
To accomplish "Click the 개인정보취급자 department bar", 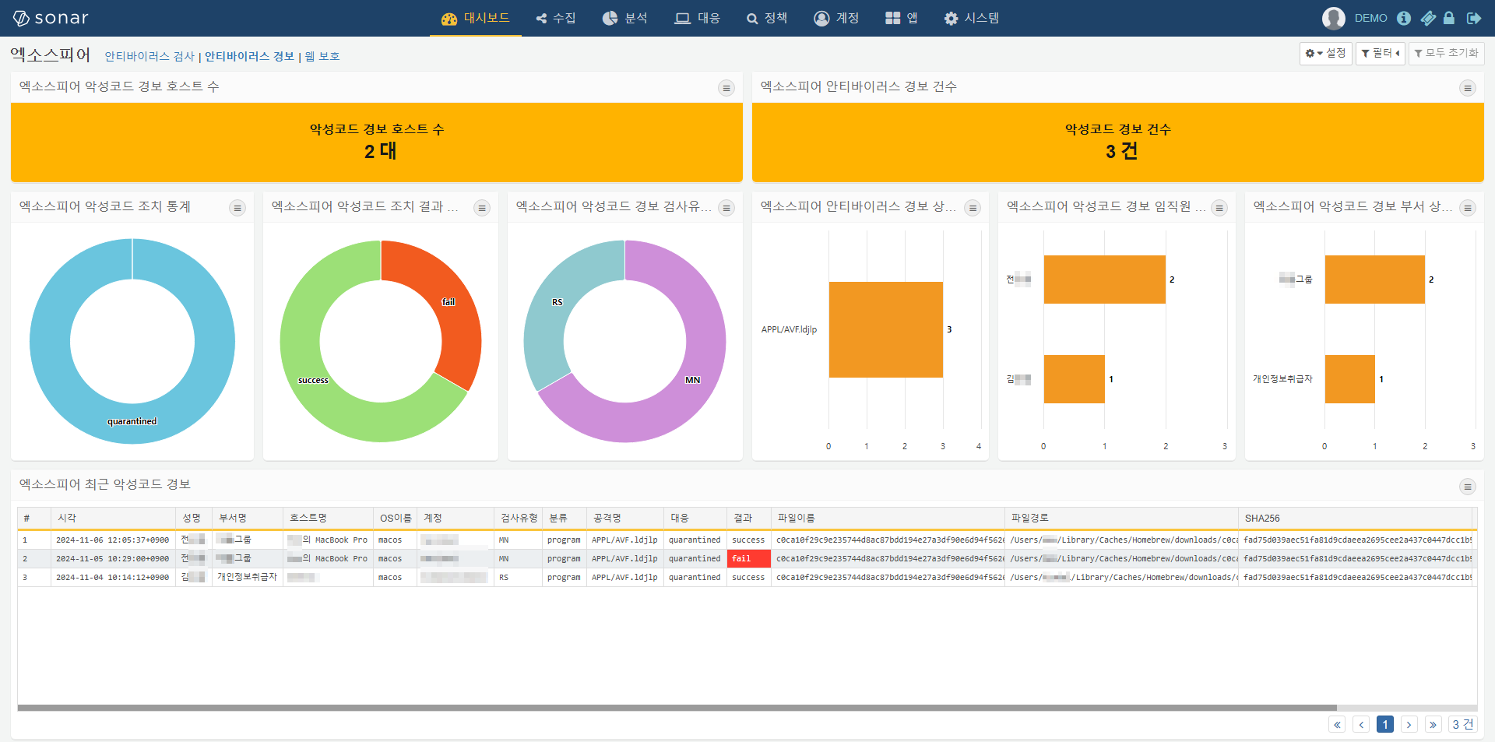I will click(1349, 379).
